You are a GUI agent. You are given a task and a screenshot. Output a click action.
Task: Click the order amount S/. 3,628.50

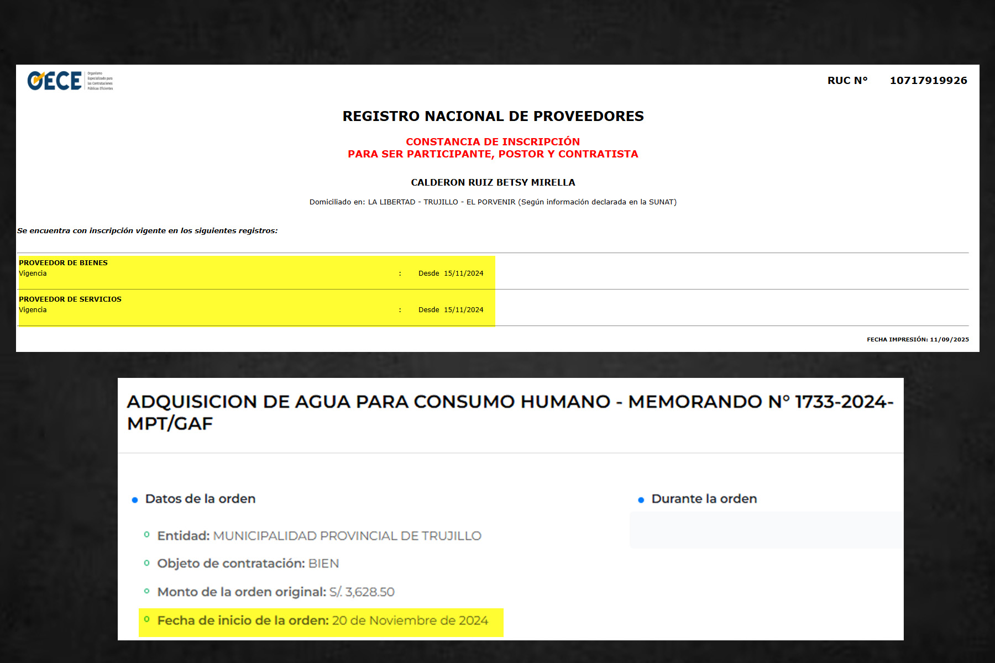[x=362, y=592]
